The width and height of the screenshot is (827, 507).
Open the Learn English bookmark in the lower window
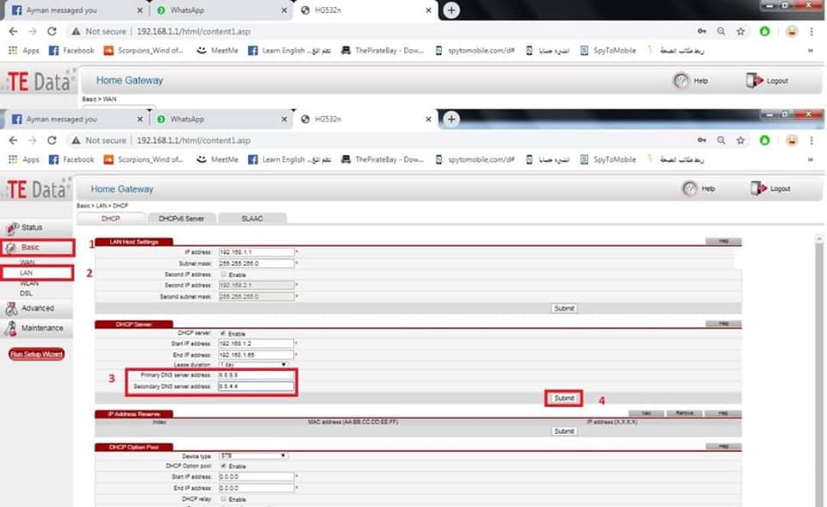(x=289, y=159)
